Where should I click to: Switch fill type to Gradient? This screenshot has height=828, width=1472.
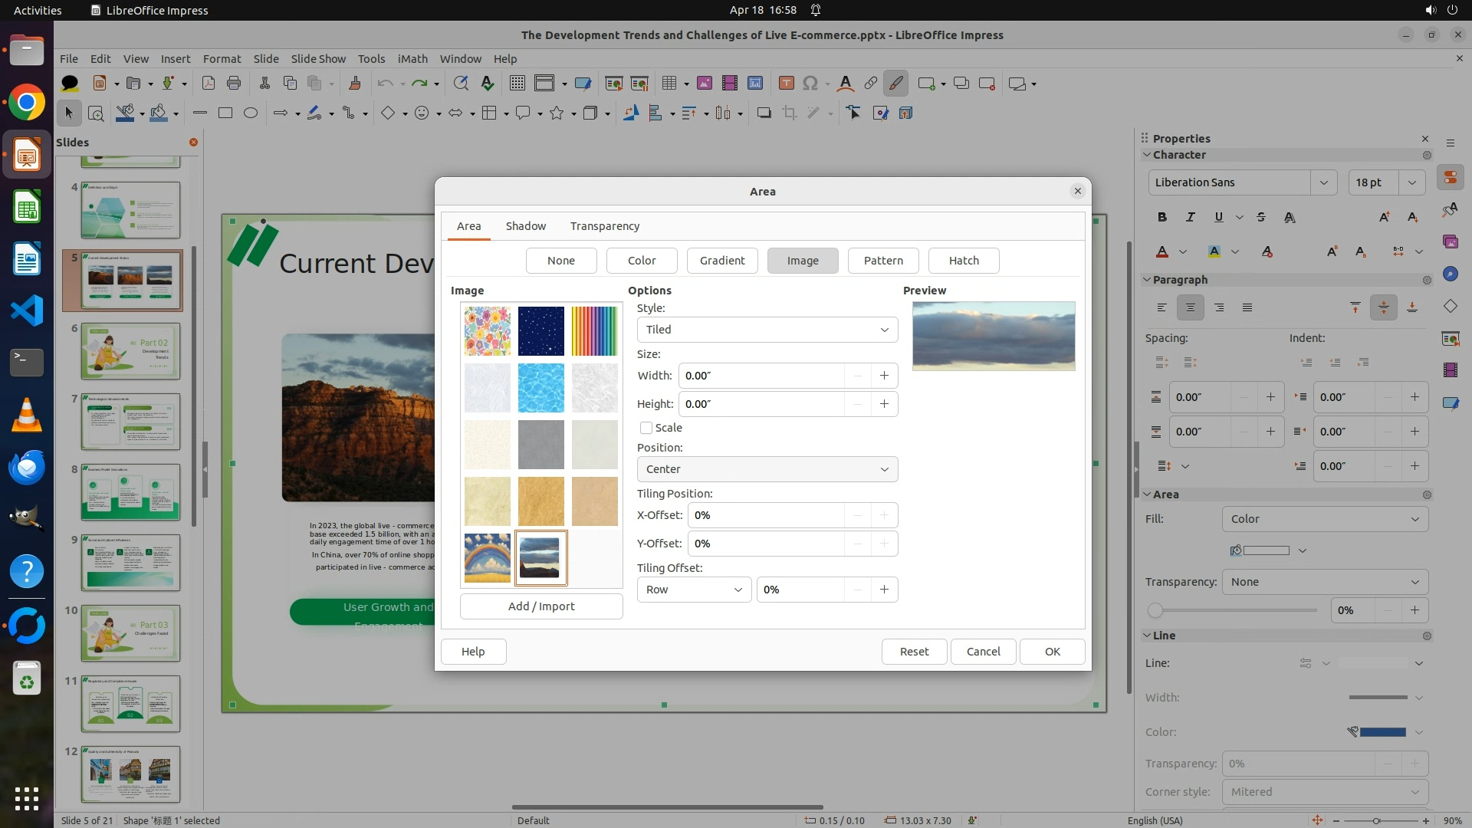click(721, 261)
